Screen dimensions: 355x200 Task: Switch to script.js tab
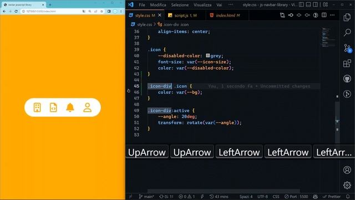click(x=185, y=16)
